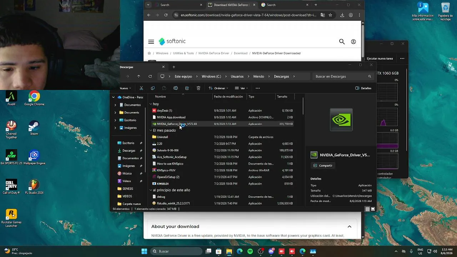Collapse the 'About your download' section
Image resolution: width=457 pixels, height=257 pixels.
tap(350, 227)
